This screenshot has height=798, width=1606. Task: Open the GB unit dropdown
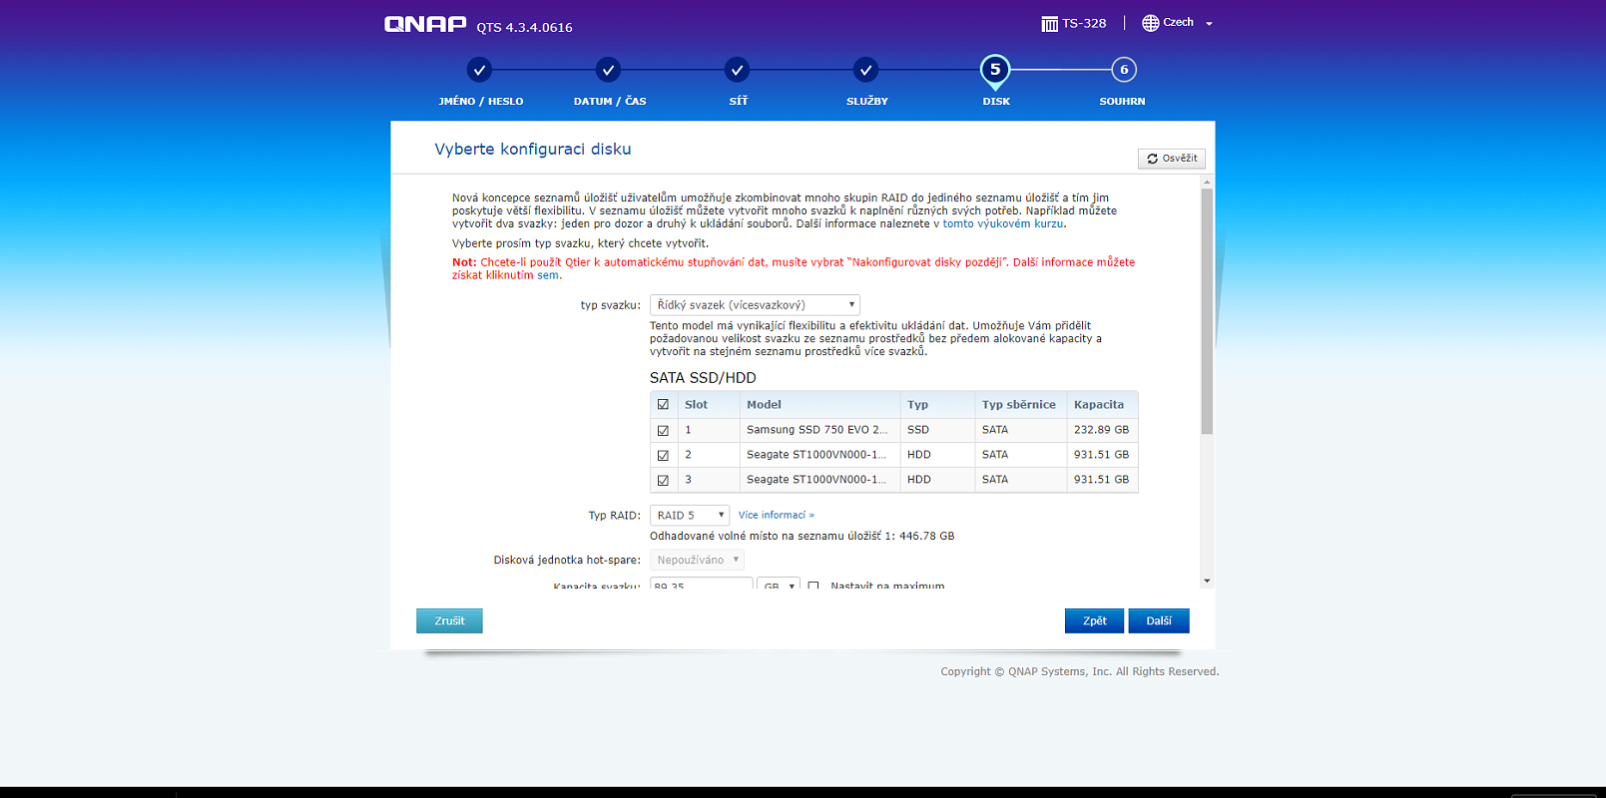[x=779, y=583]
